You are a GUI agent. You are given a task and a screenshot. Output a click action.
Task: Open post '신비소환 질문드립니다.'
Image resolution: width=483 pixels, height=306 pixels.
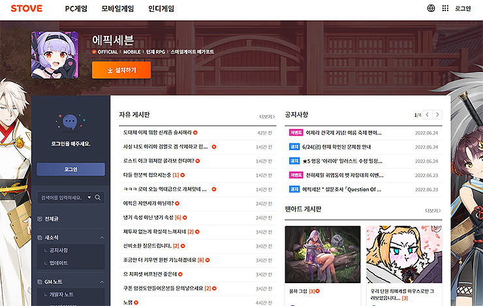point(148,246)
